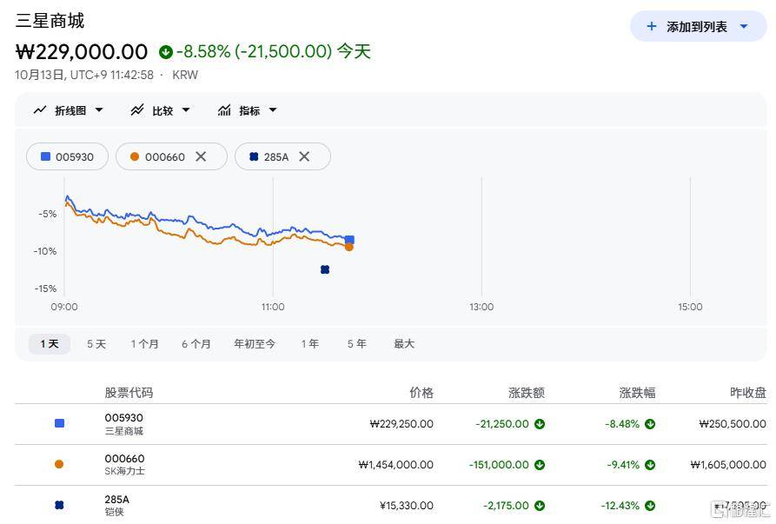Click the down arrow icon beside -9.41%
Image resolution: width=776 pixels, height=524 pixels.
pyautogui.click(x=650, y=465)
